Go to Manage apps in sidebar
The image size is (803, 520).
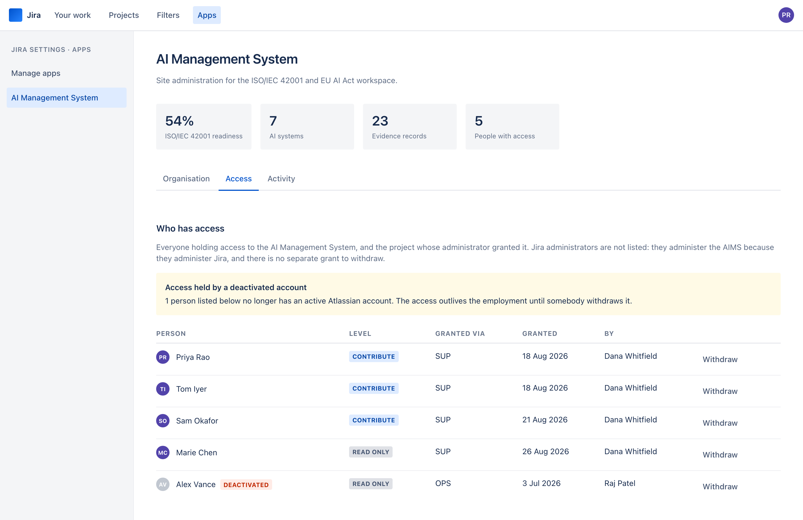click(66, 73)
